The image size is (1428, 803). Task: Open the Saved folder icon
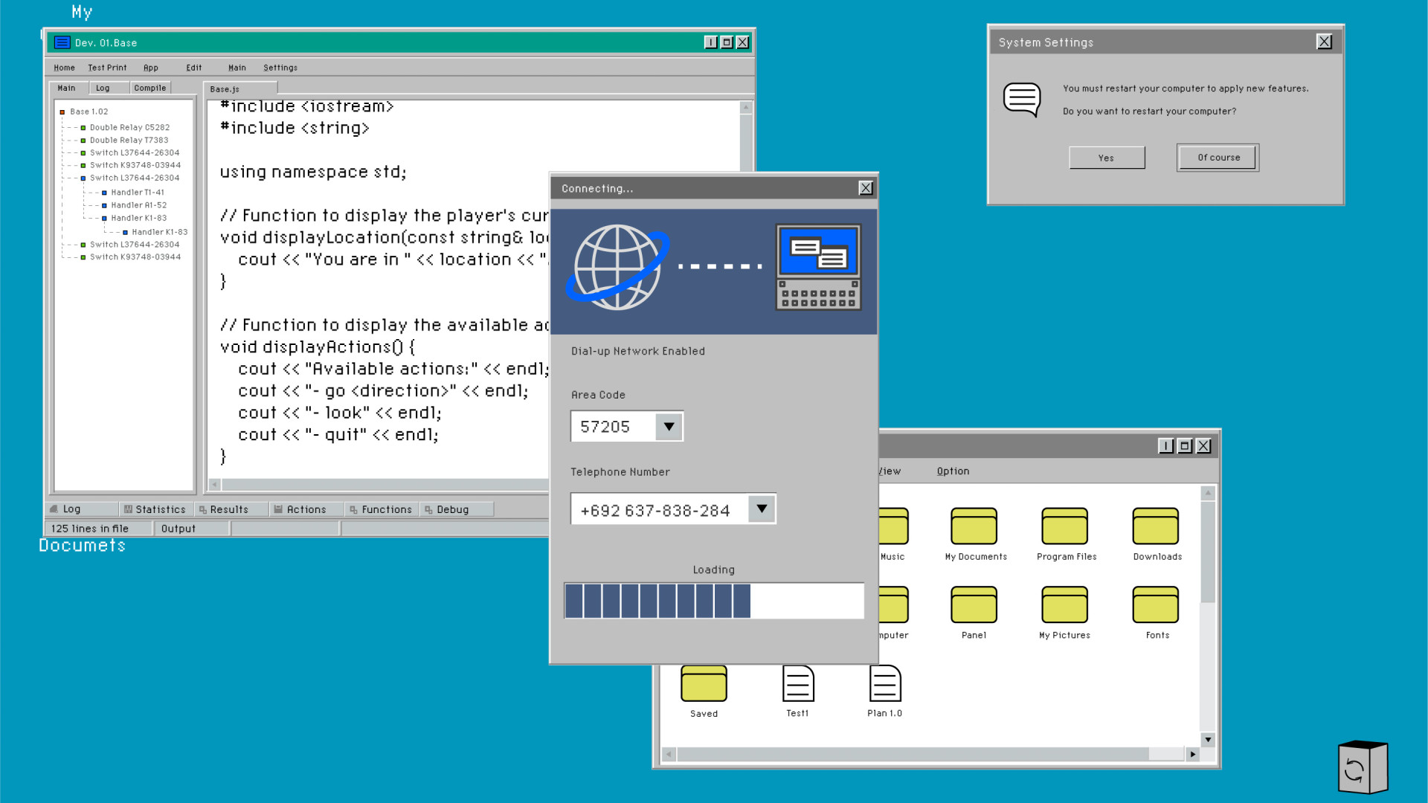coord(704,684)
